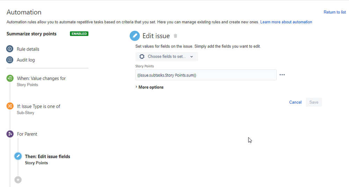Select the green trigger icon for Value changes

tap(10, 78)
